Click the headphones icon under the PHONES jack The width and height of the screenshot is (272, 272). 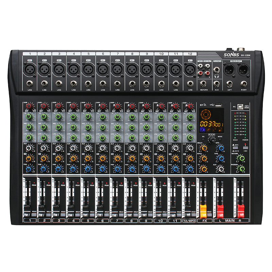[x=217, y=76]
